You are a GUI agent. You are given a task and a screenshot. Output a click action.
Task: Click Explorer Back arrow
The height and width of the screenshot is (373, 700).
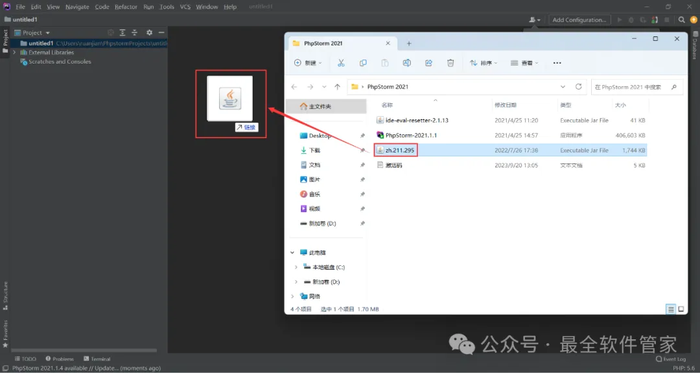(x=294, y=87)
